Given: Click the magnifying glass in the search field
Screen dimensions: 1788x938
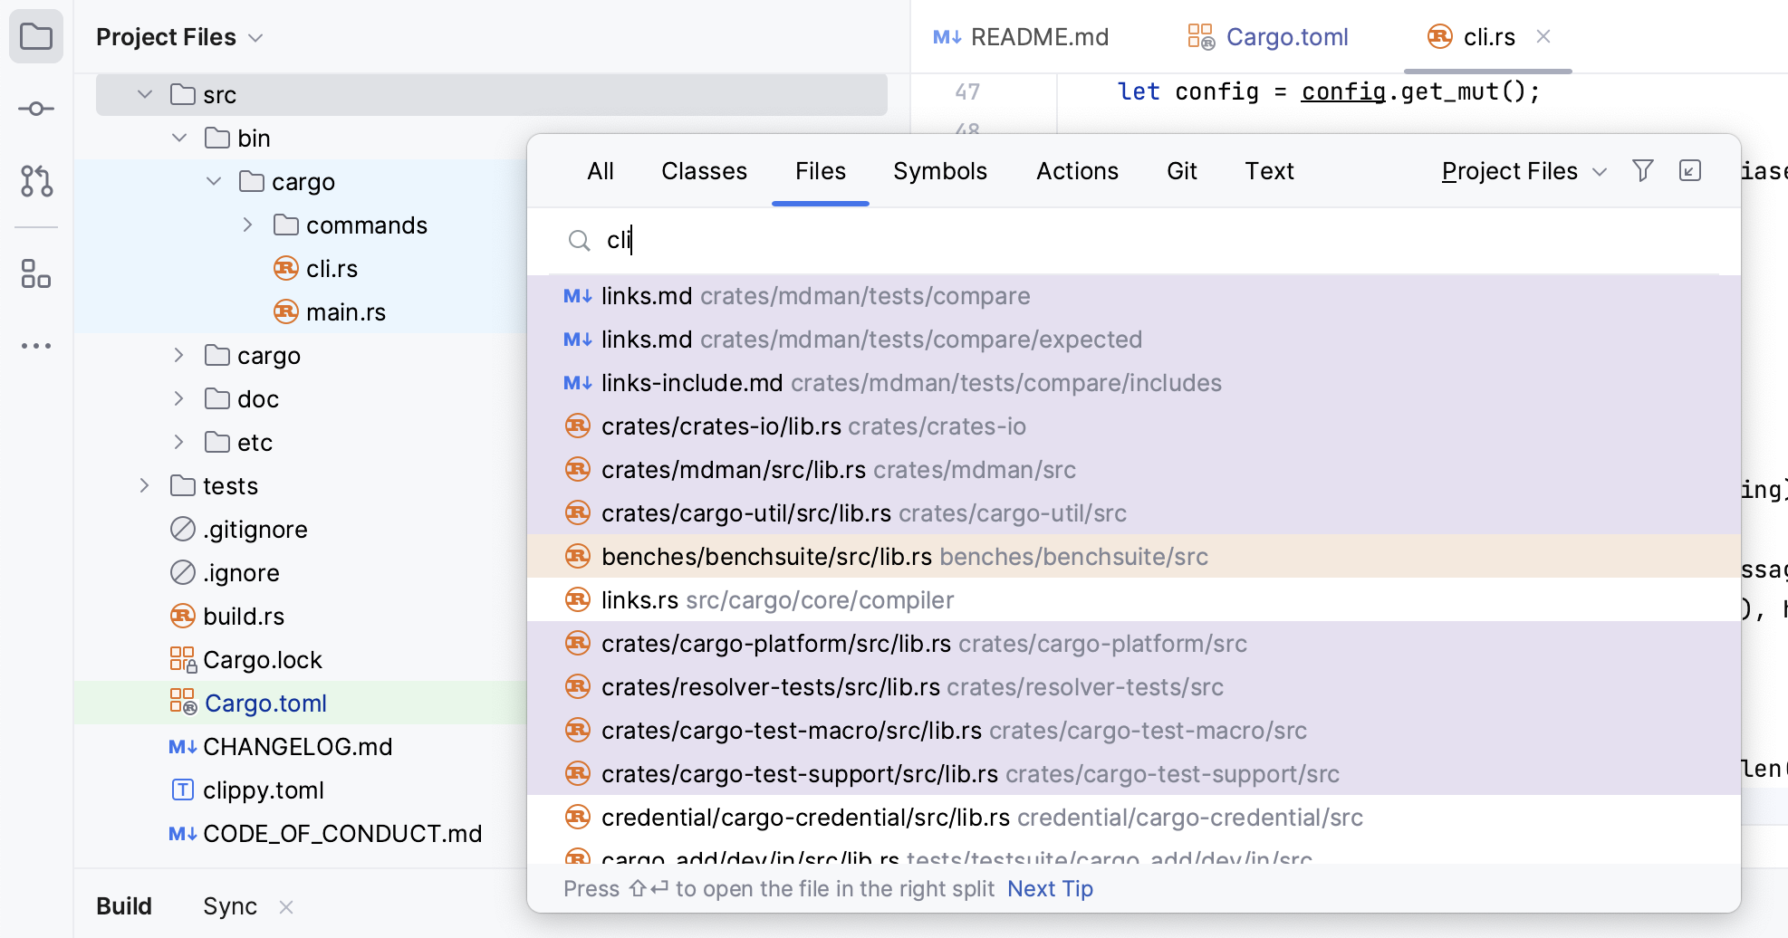Looking at the screenshot, I should 580,241.
